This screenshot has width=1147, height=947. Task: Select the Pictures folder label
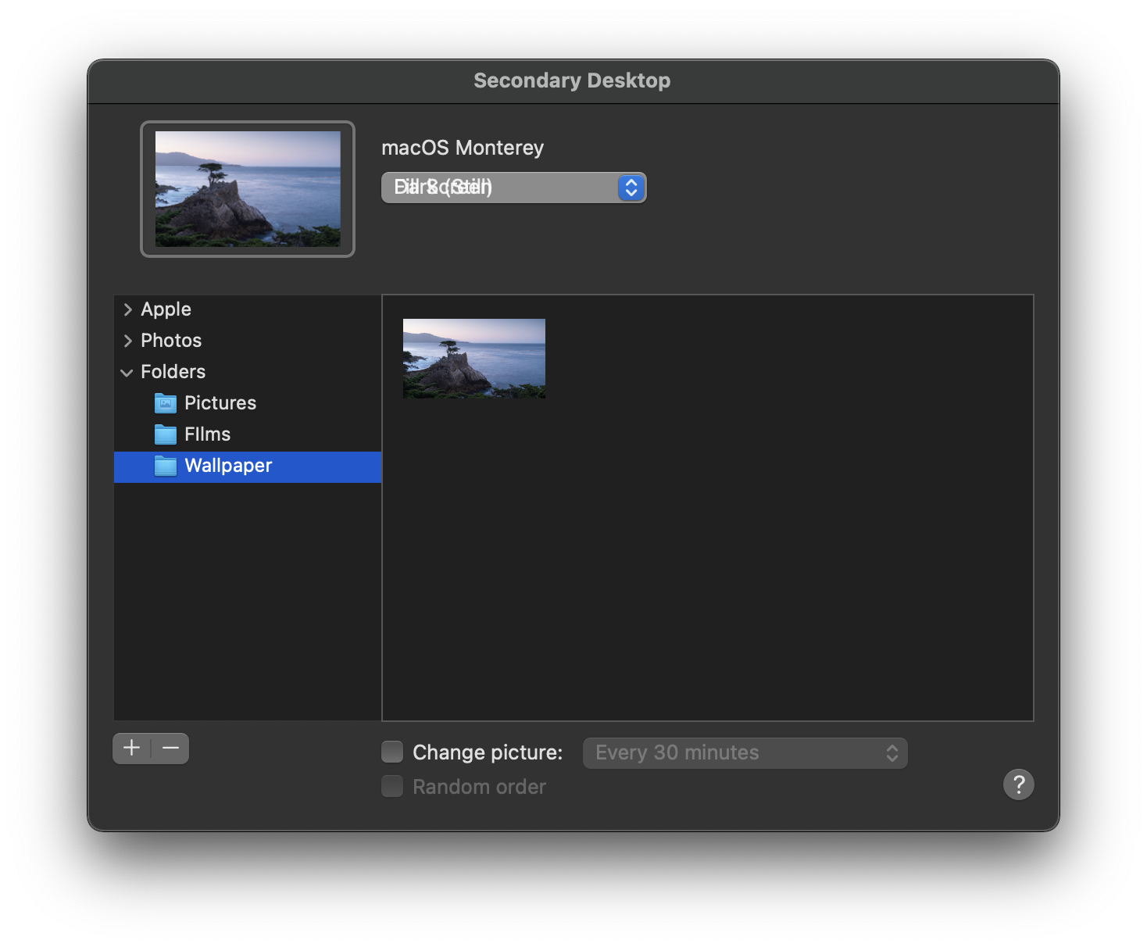[220, 403]
